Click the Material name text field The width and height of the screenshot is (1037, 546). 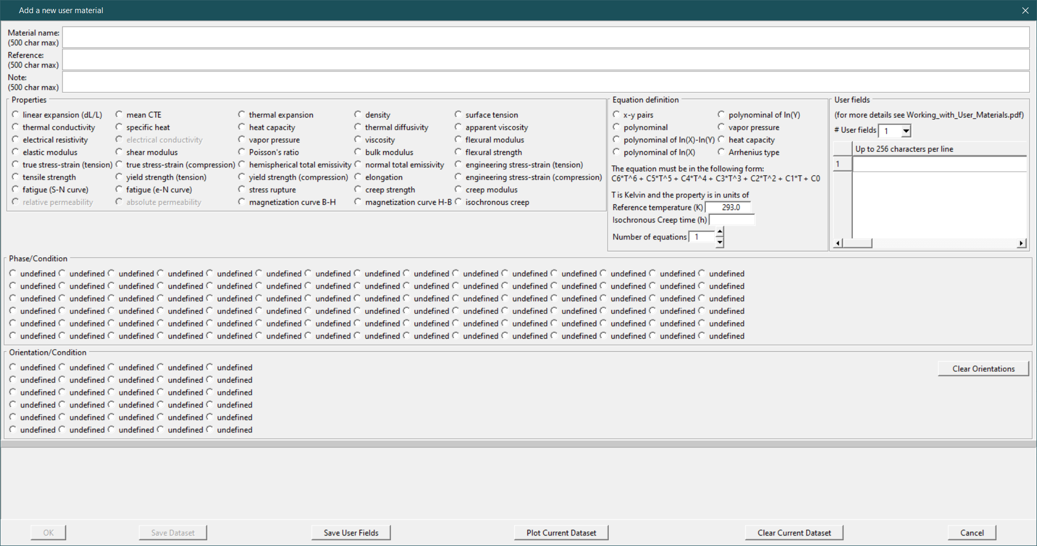click(x=545, y=37)
